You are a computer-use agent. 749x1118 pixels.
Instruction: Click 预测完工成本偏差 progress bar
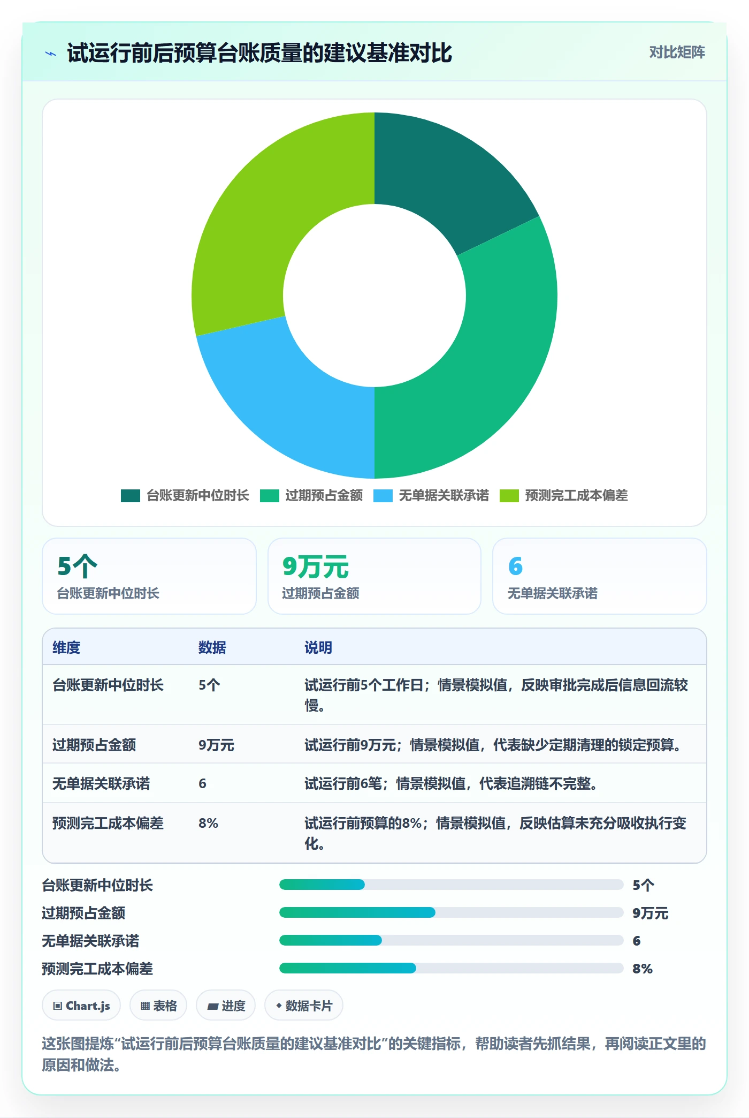pyautogui.click(x=451, y=968)
